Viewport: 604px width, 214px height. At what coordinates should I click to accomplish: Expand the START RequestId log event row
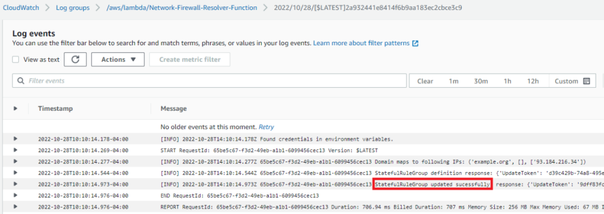[15, 150]
